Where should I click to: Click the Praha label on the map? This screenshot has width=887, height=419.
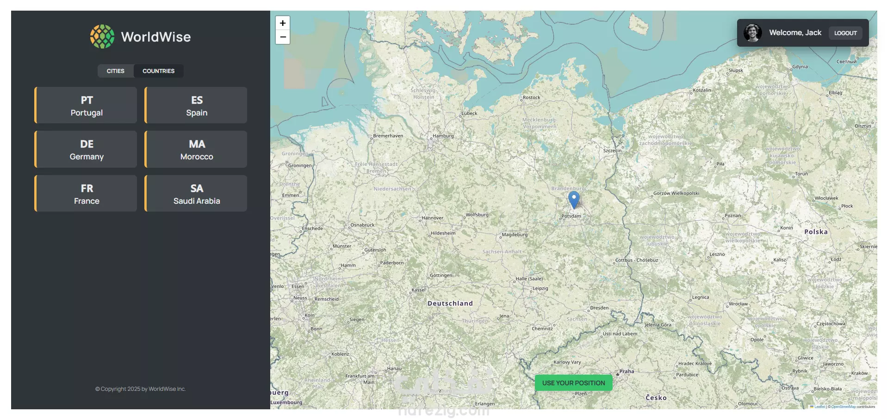click(x=627, y=371)
